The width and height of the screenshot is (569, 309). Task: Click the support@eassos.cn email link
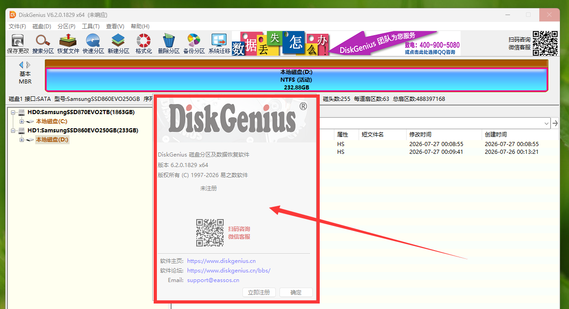coord(213,280)
